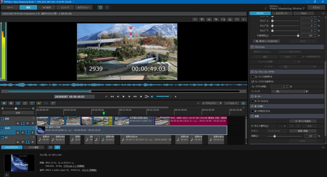The image size is (327, 177).
Task: Toggle visibility eye of 動画 track
Action: (x=2, y=119)
